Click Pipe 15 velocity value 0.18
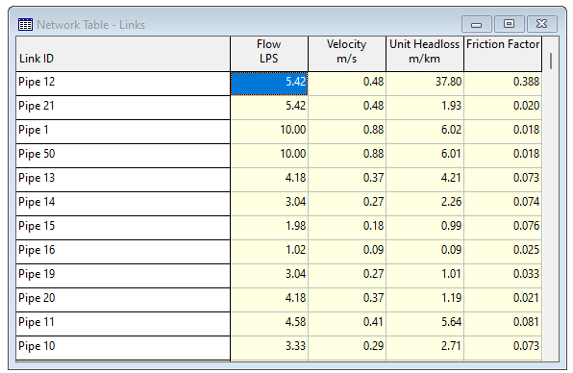 347,228
